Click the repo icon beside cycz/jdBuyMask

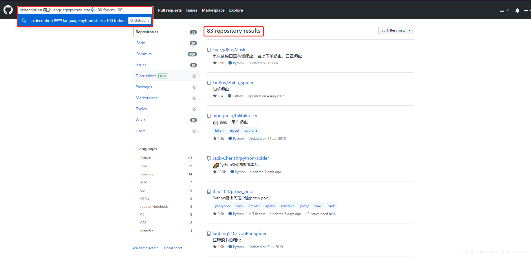tap(209, 50)
